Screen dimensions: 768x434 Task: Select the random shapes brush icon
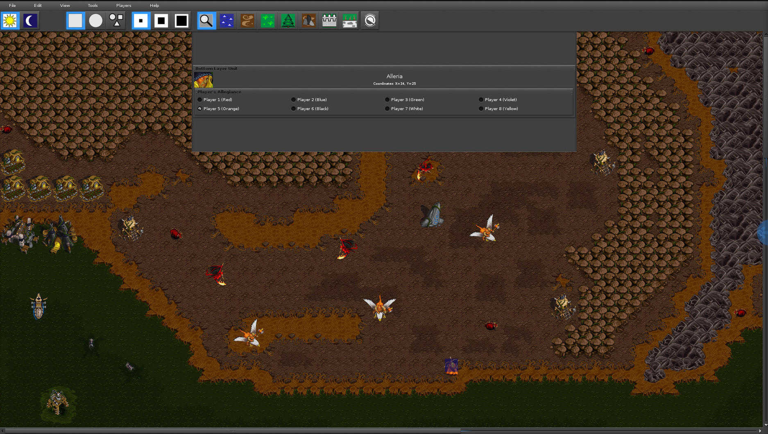pyautogui.click(x=116, y=20)
